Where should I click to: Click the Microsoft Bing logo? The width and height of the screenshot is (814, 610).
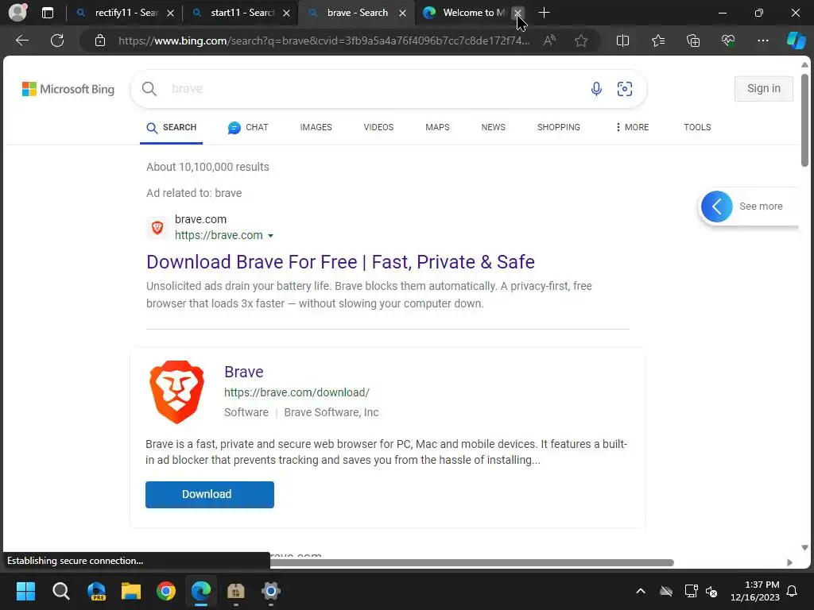pyautogui.click(x=68, y=89)
